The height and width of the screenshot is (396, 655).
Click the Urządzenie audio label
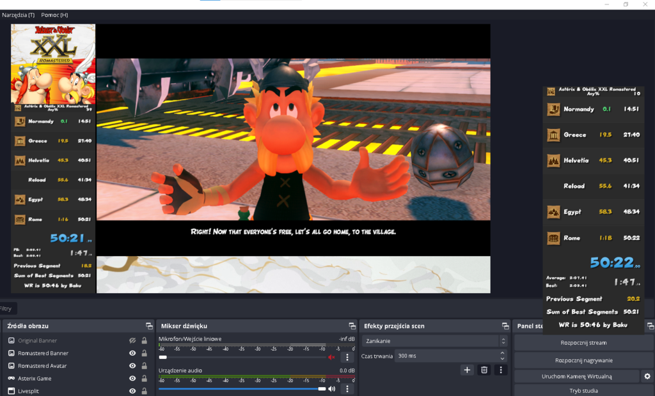(180, 370)
